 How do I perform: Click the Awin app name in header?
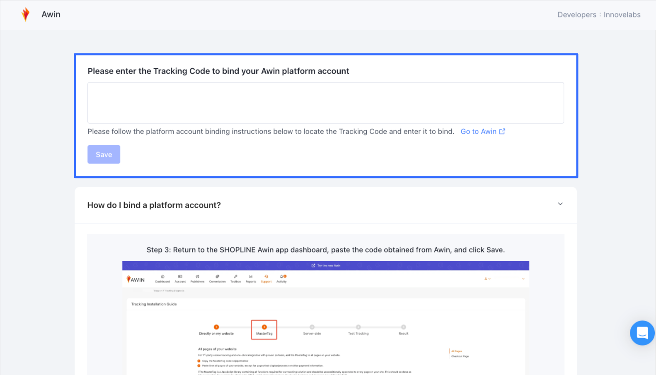pyautogui.click(x=51, y=14)
